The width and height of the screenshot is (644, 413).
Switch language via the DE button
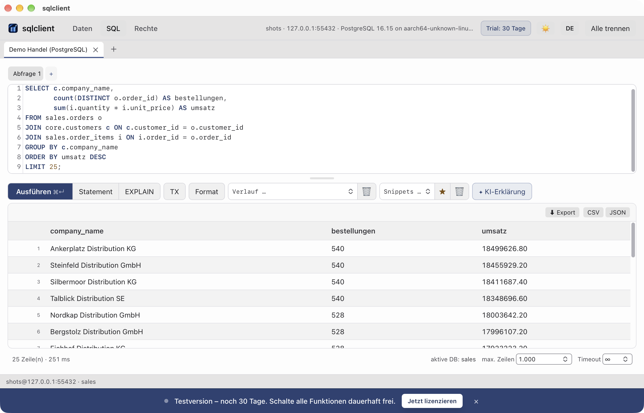tap(570, 28)
